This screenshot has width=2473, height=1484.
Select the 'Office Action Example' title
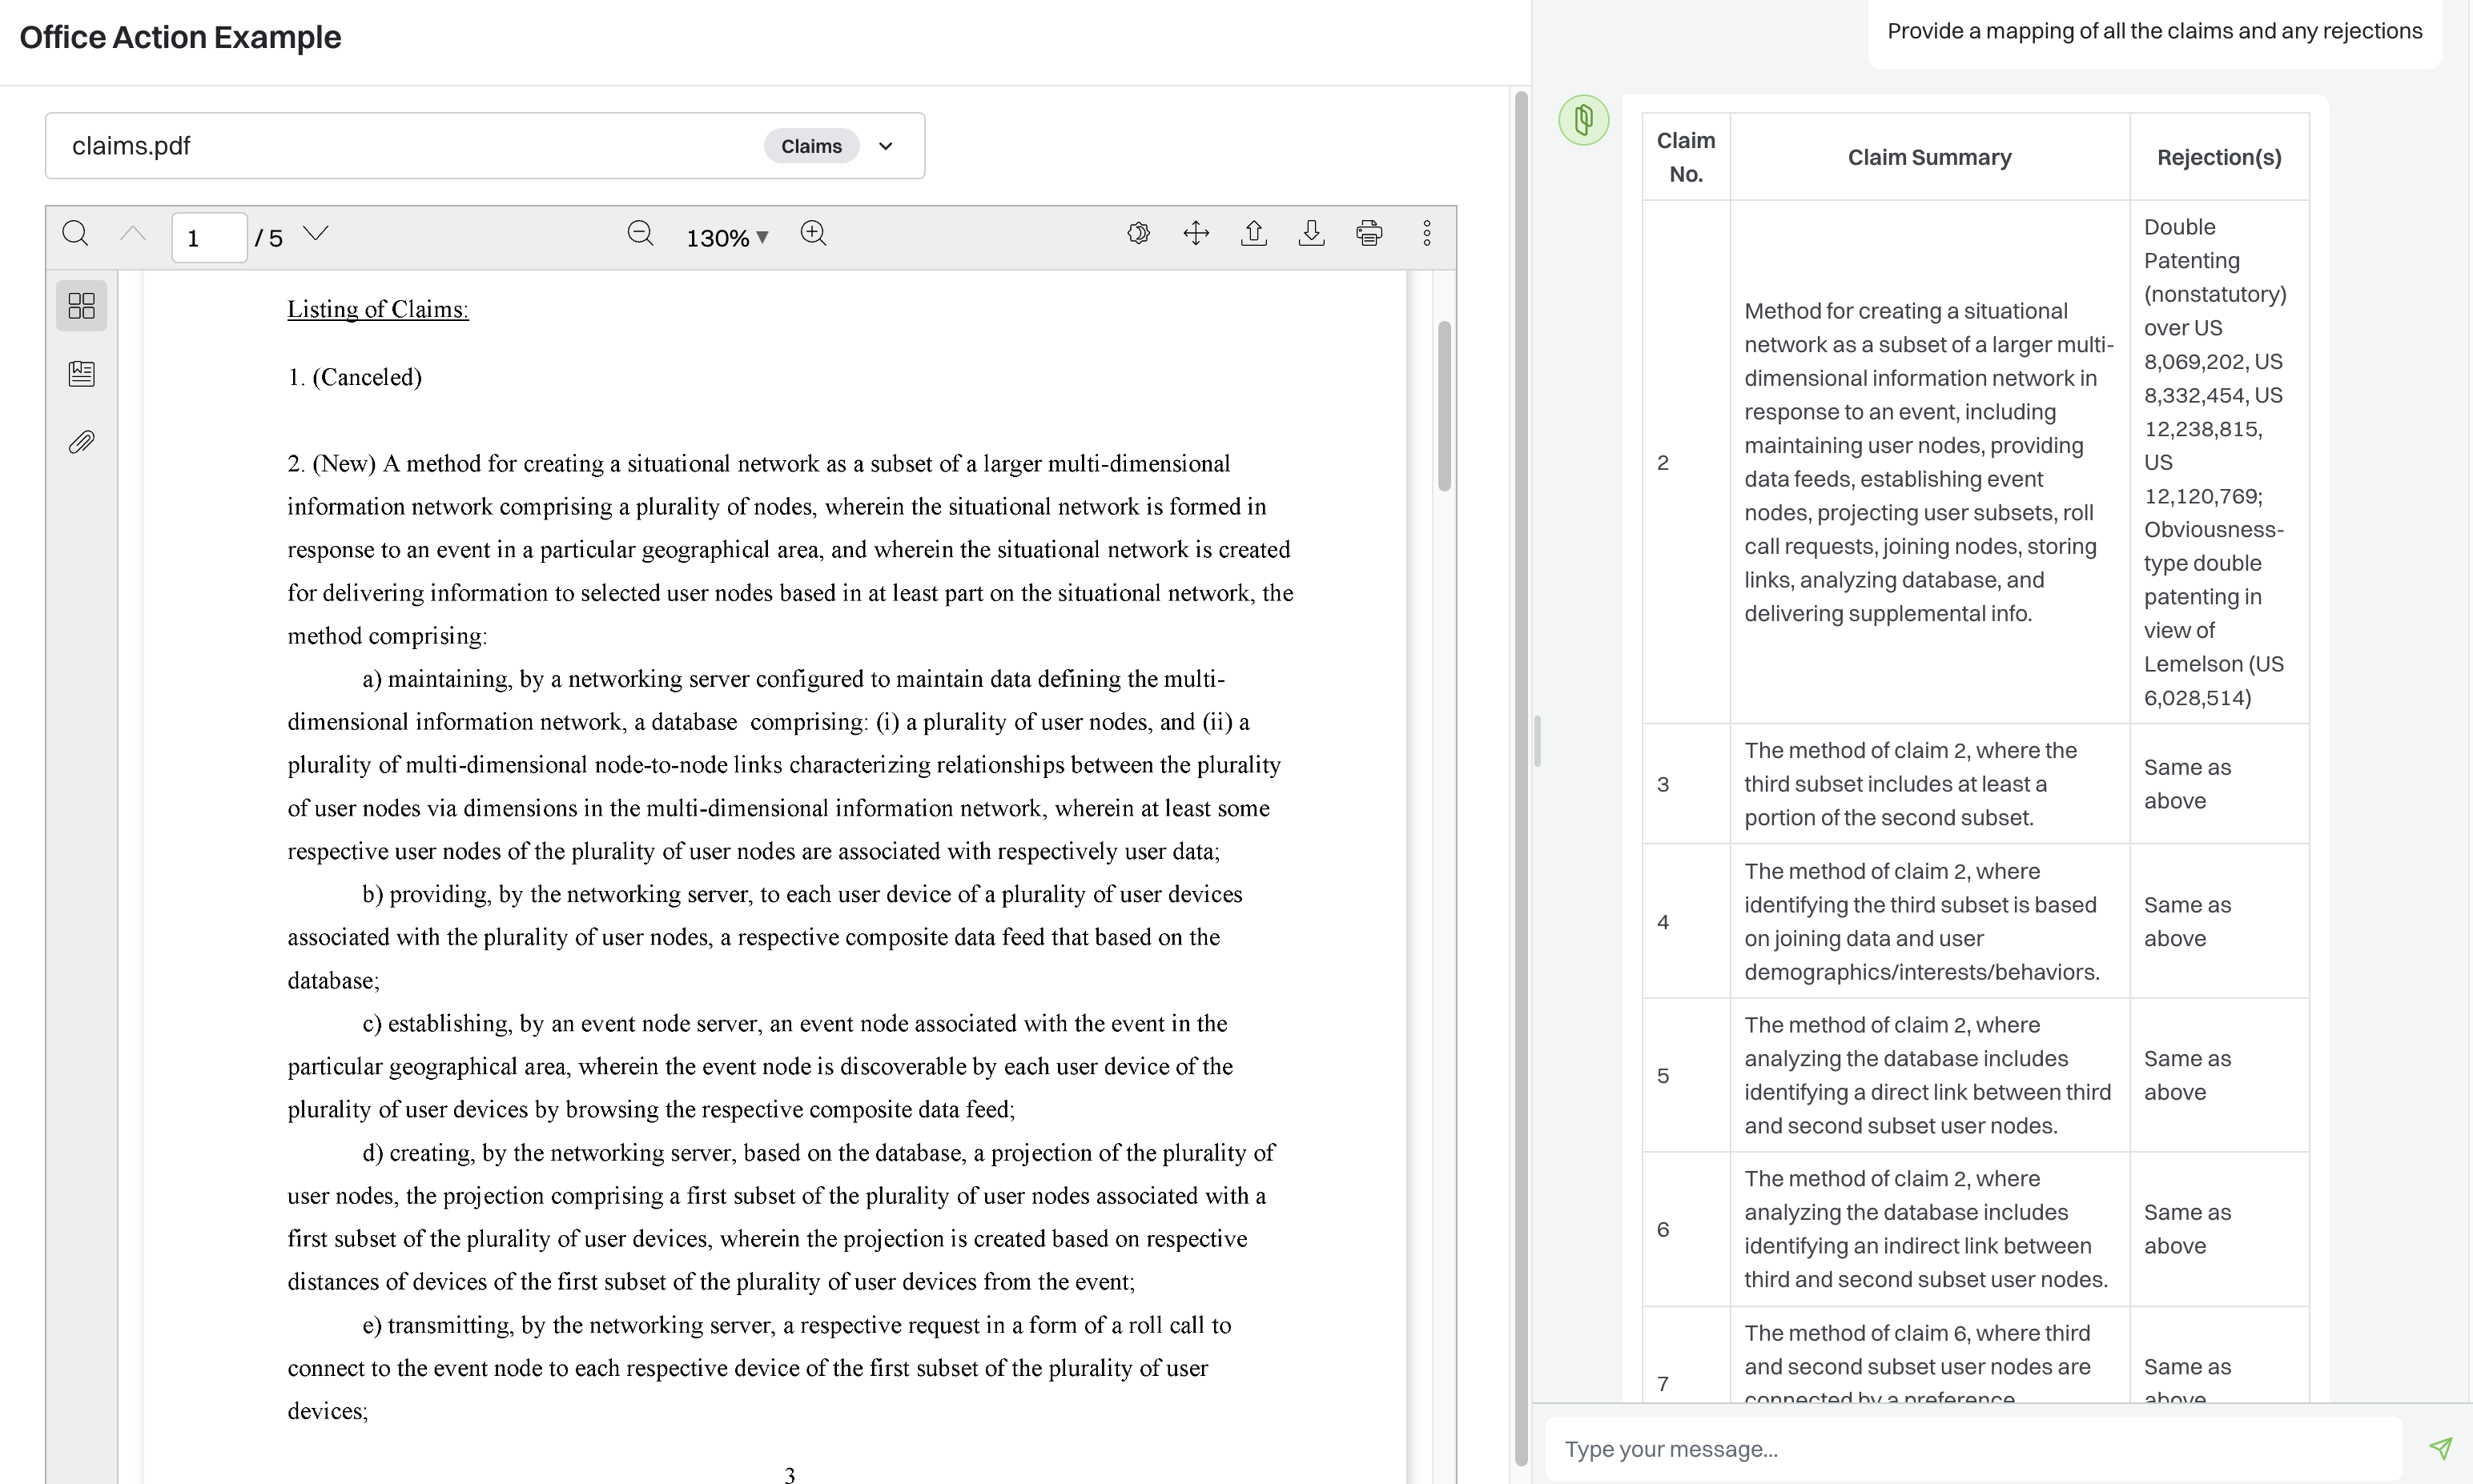[180, 37]
